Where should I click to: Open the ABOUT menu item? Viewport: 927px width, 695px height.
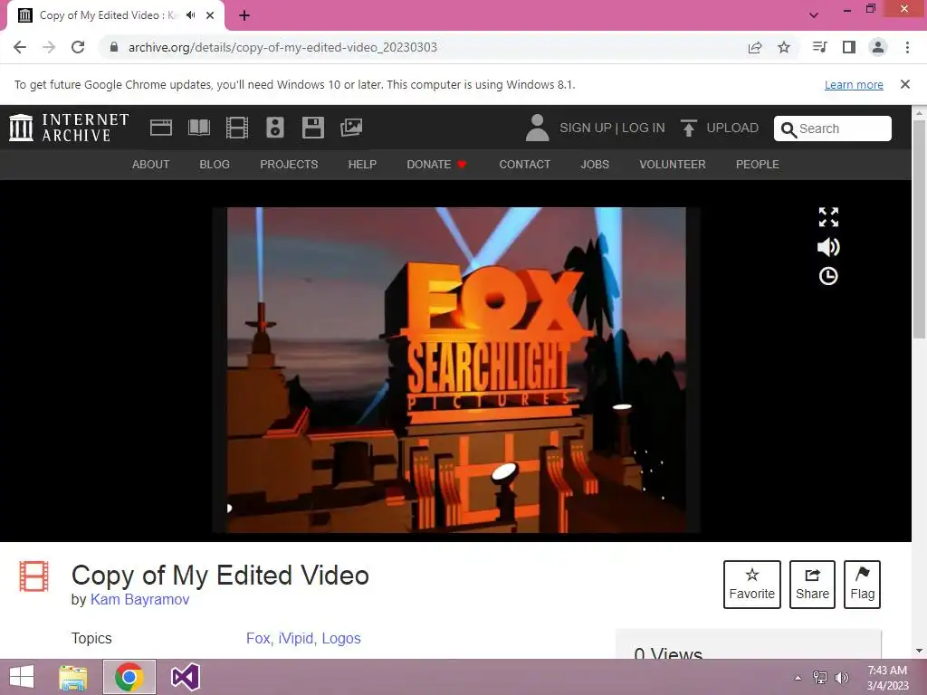[x=151, y=165]
